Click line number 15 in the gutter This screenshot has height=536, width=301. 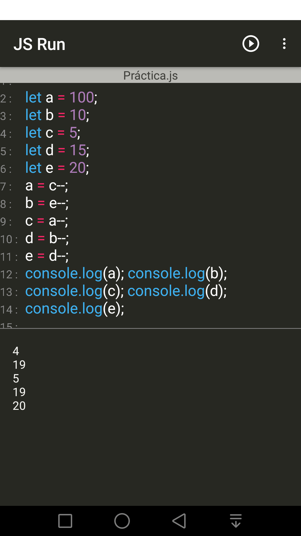coord(8,325)
